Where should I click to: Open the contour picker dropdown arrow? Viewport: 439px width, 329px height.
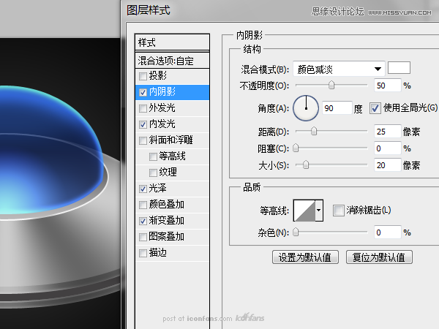(x=319, y=211)
